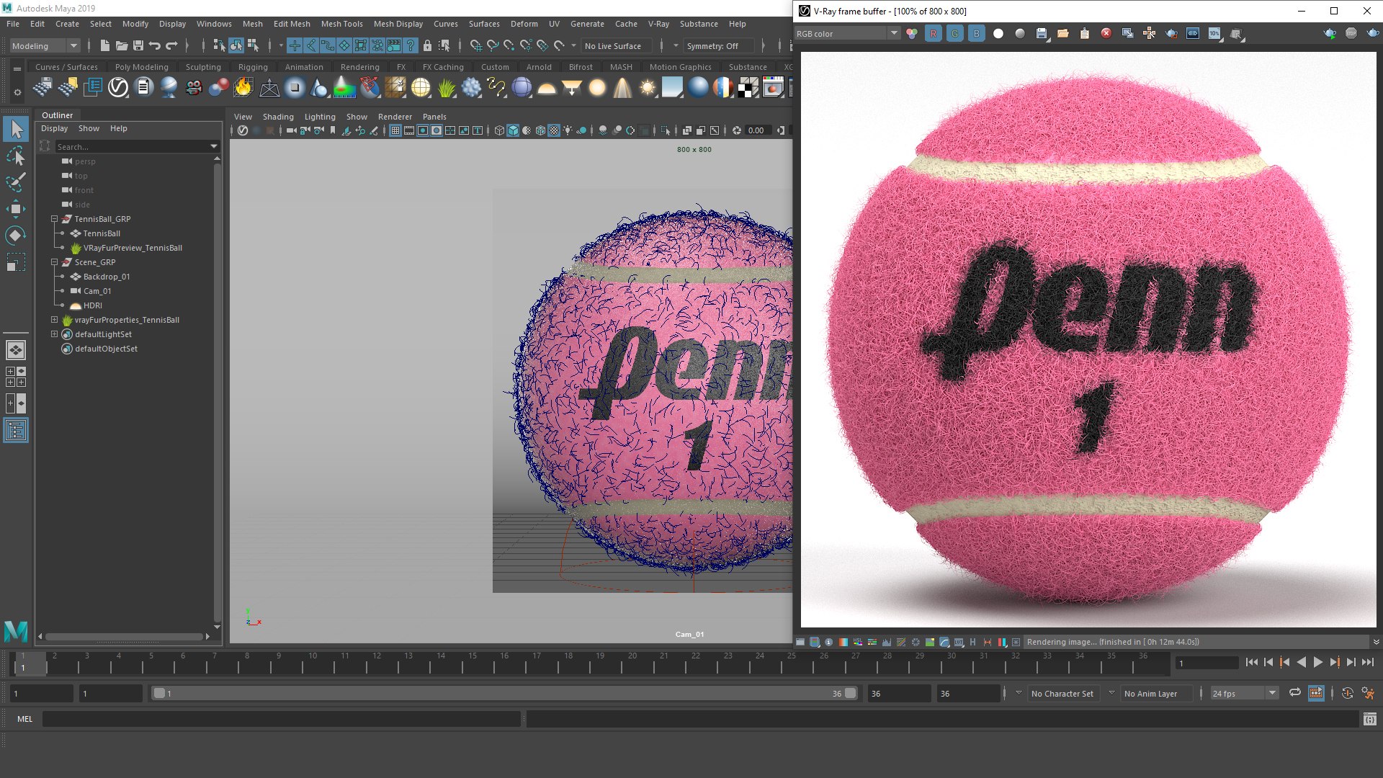Open the Mesh Tools menu

pyautogui.click(x=341, y=24)
